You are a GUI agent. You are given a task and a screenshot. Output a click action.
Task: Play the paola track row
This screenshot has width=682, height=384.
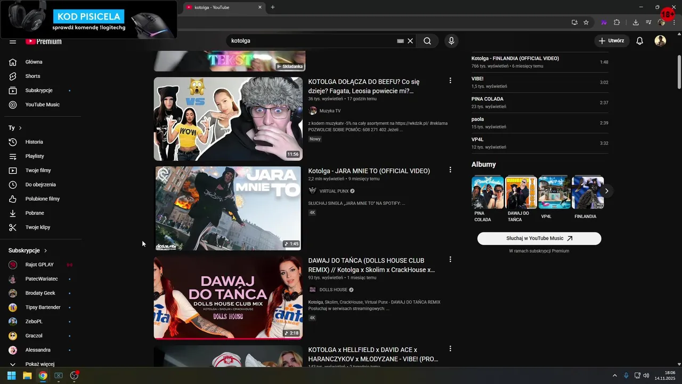tap(540, 123)
